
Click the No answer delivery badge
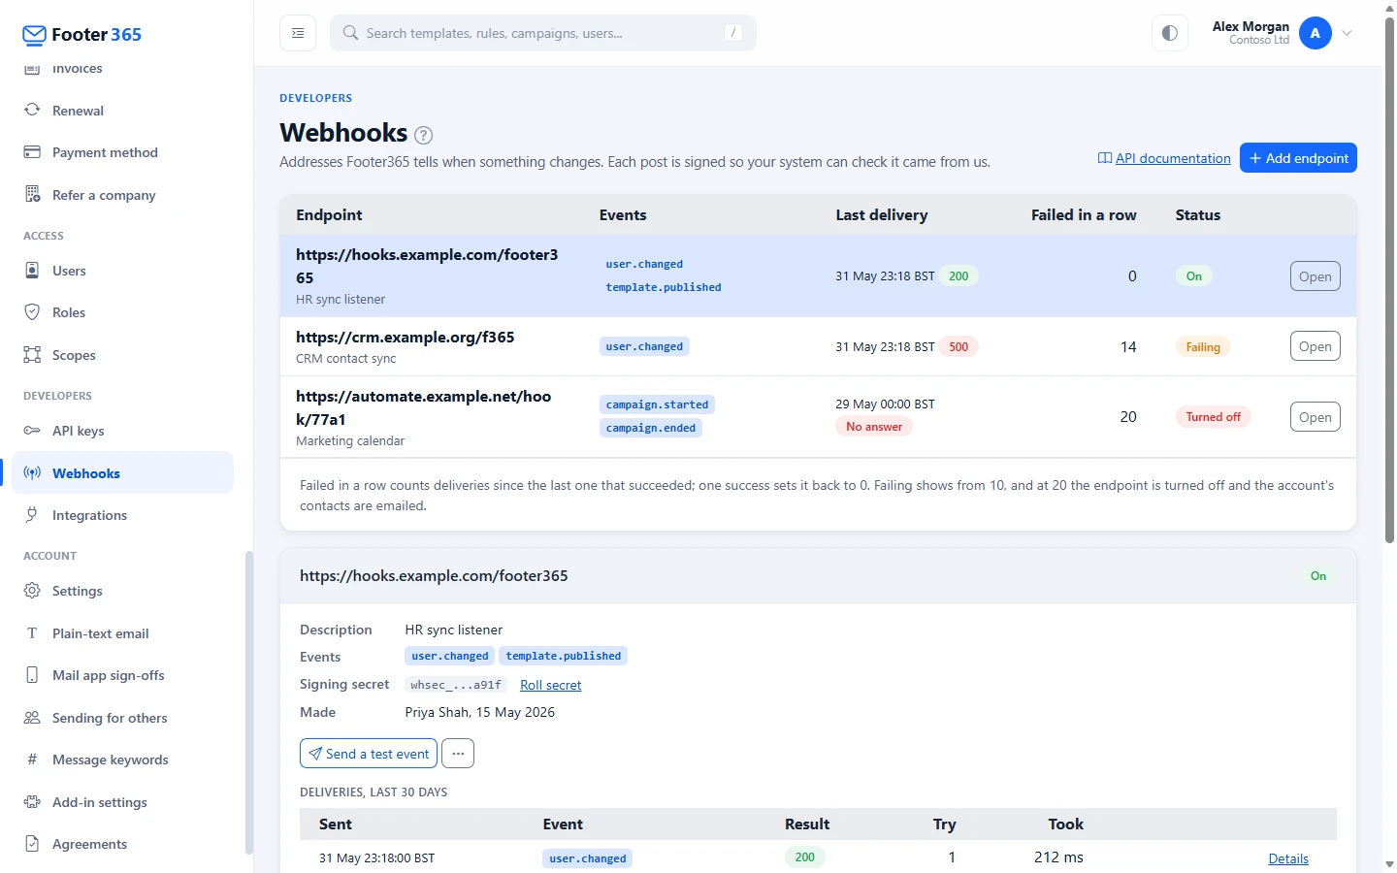[x=873, y=427]
